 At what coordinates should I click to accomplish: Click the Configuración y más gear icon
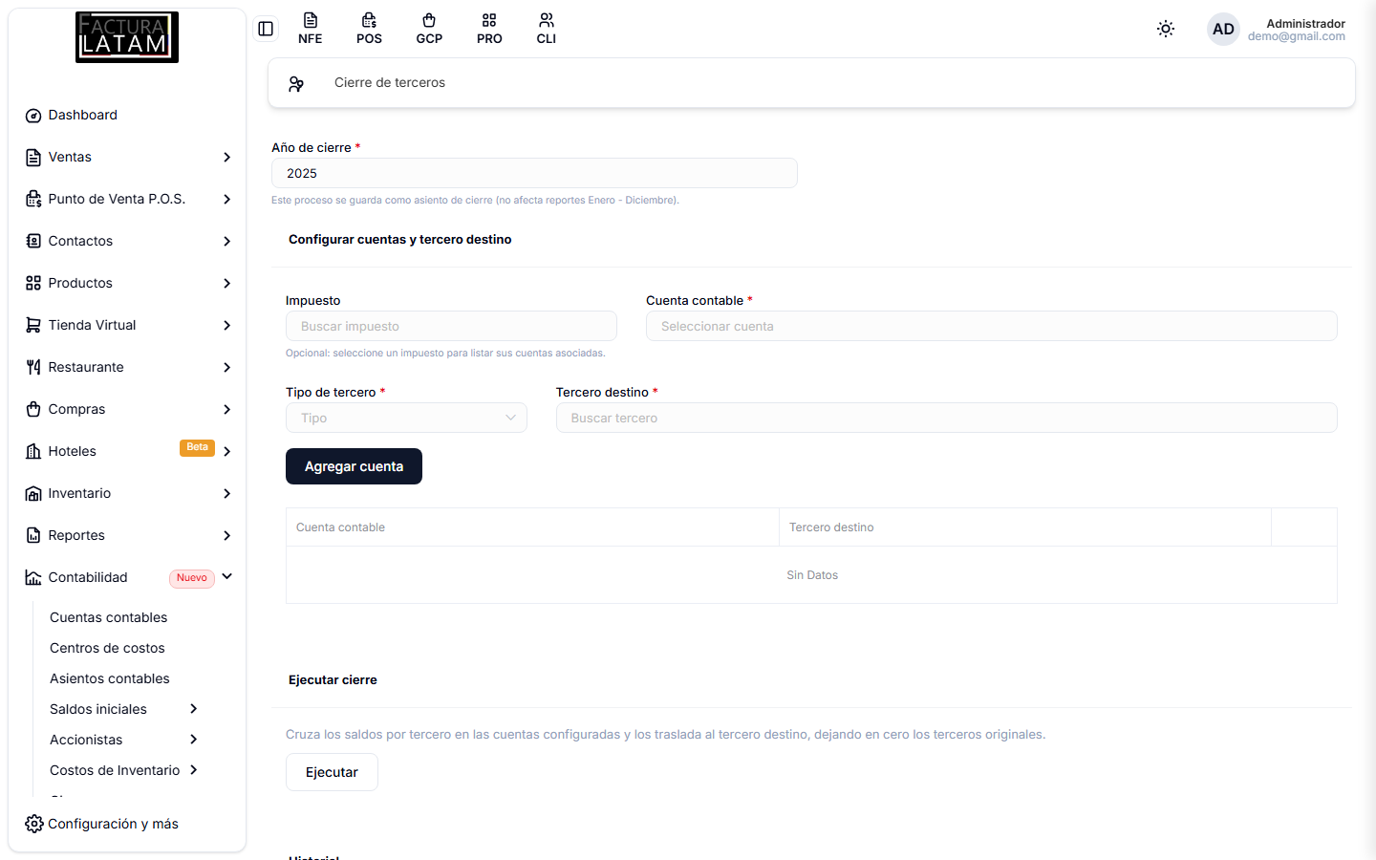point(34,824)
